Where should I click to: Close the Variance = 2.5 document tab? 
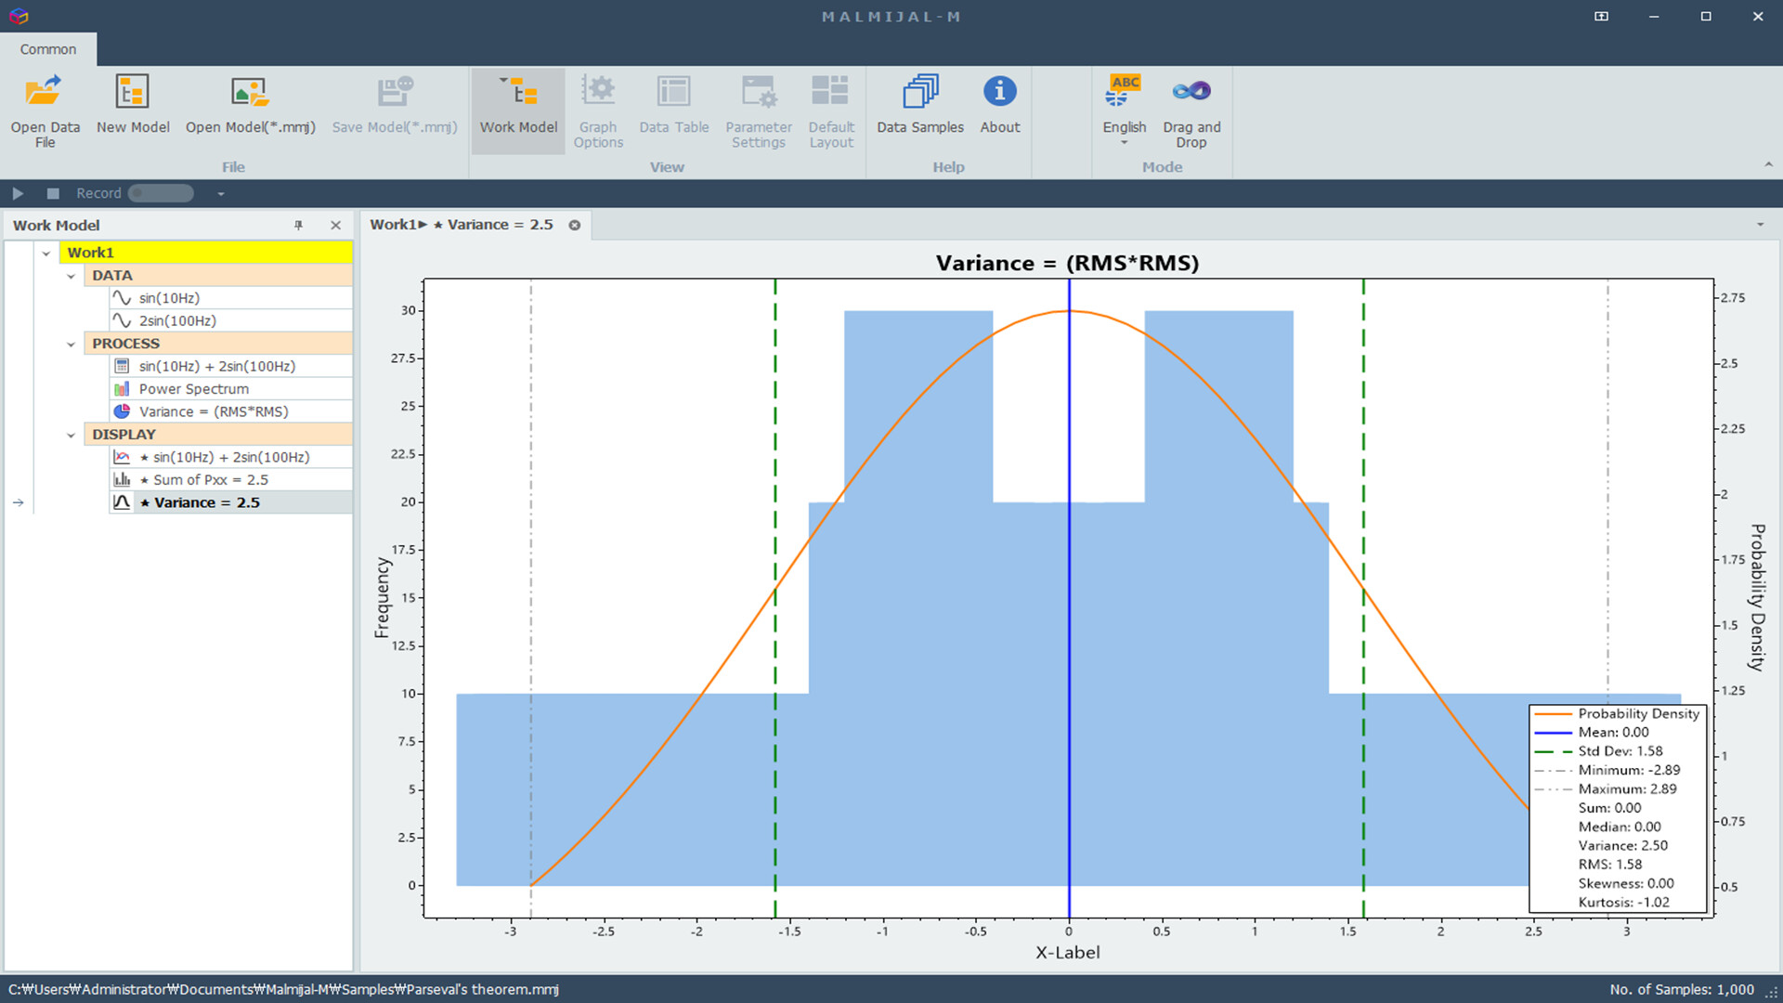(x=575, y=225)
